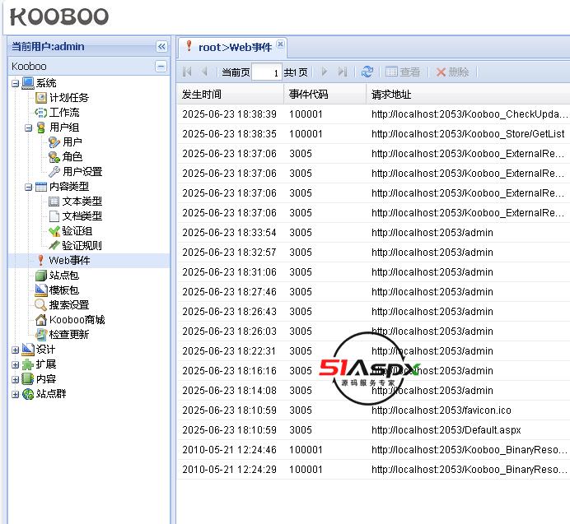
Task: Select the Default.aspx request row
Action: tap(373, 430)
